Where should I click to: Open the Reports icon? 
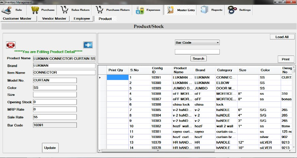click(x=204, y=10)
